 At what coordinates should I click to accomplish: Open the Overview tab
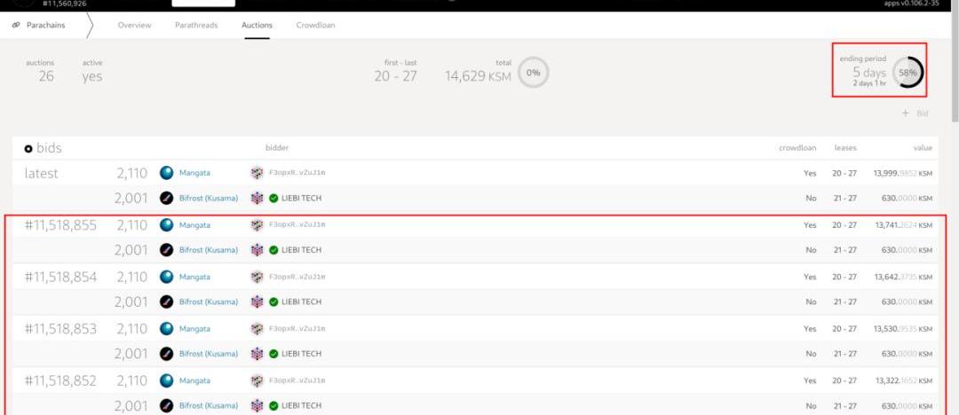134,25
